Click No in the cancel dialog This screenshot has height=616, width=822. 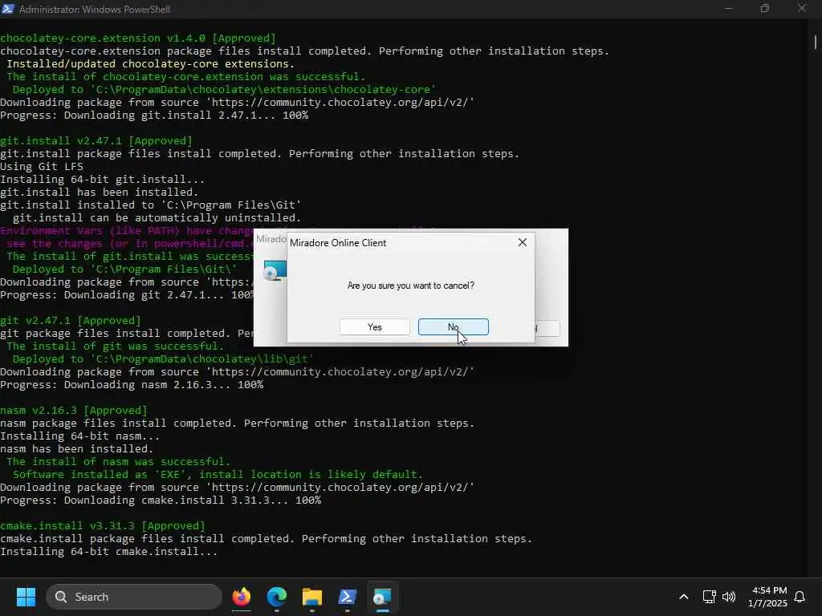point(453,327)
